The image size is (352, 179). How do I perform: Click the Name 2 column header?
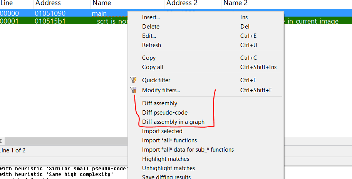pos(235,3)
